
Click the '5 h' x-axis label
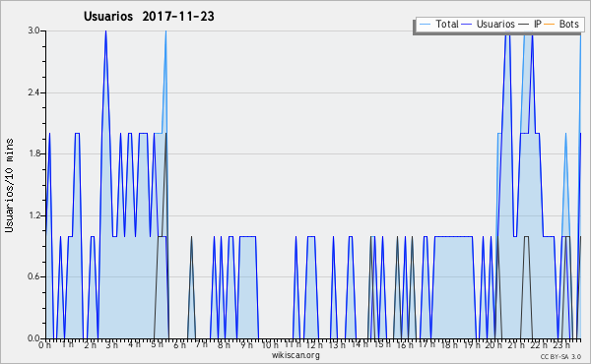[x=157, y=344]
